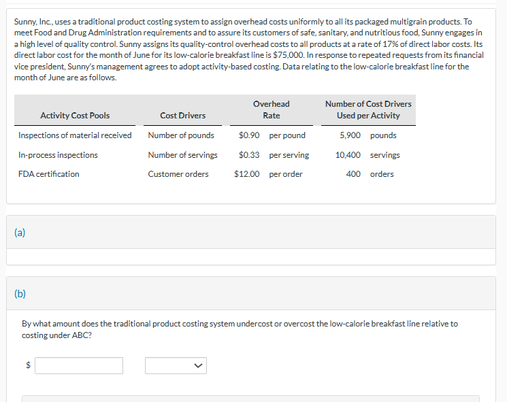
Task: Select the 10,400 servings value
Action: coord(367,155)
